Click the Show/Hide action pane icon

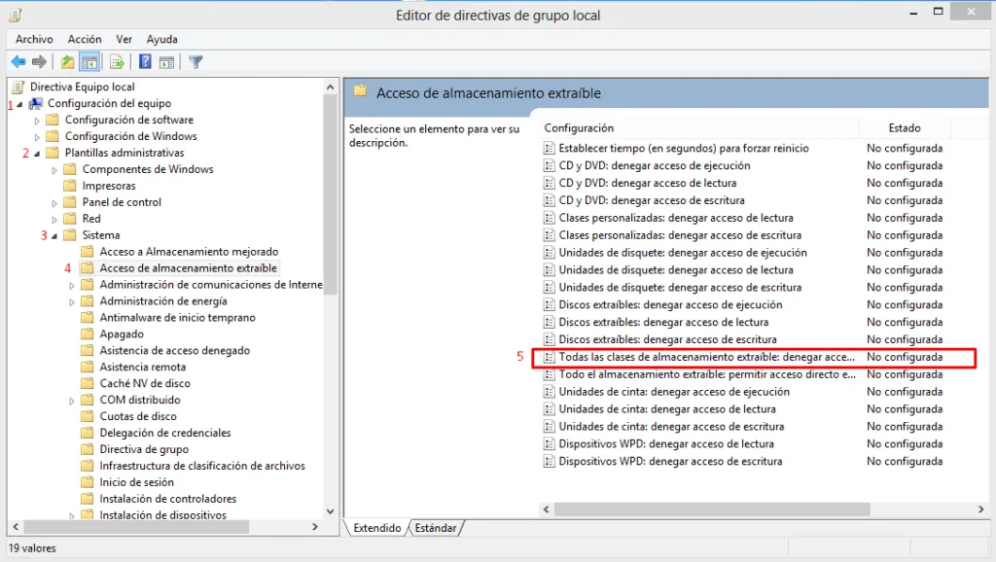167,61
